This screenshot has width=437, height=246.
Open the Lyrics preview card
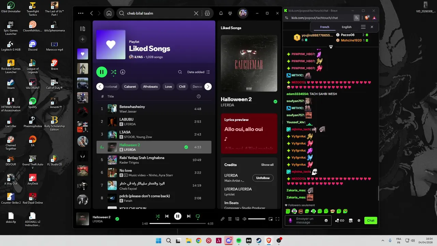[x=249, y=134]
